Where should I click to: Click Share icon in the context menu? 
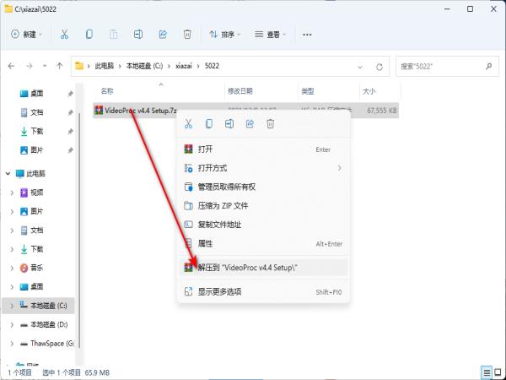[x=250, y=123]
